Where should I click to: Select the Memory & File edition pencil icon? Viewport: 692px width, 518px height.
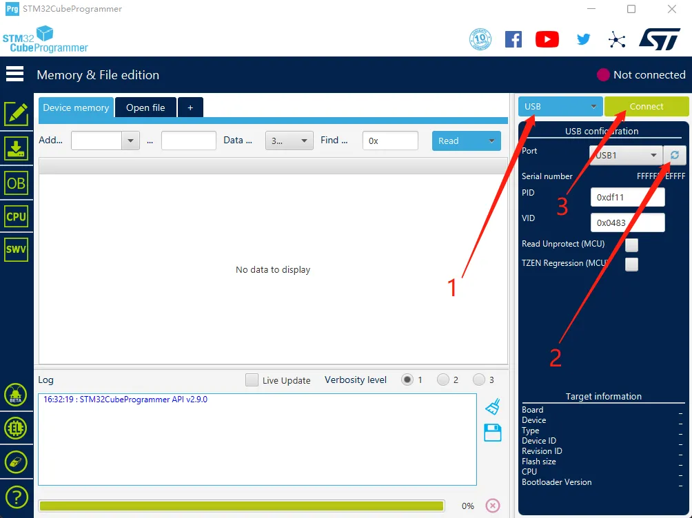click(x=16, y=114)
